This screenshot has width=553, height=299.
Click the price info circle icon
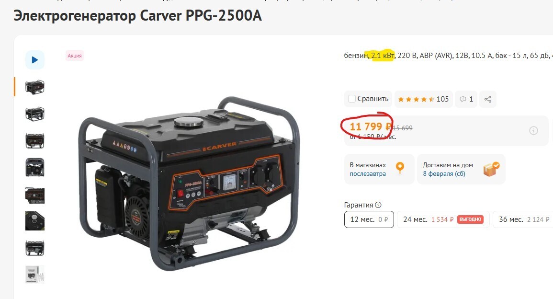pyautogui.click(x=533, y=131)
